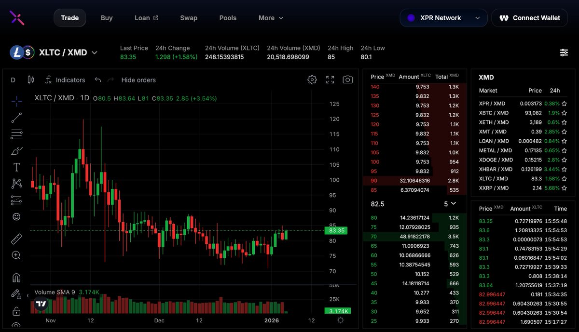Viewport: 579px width, 332px height.
Task: Open the More navigation dropdown
Action: tap(271, 18)
